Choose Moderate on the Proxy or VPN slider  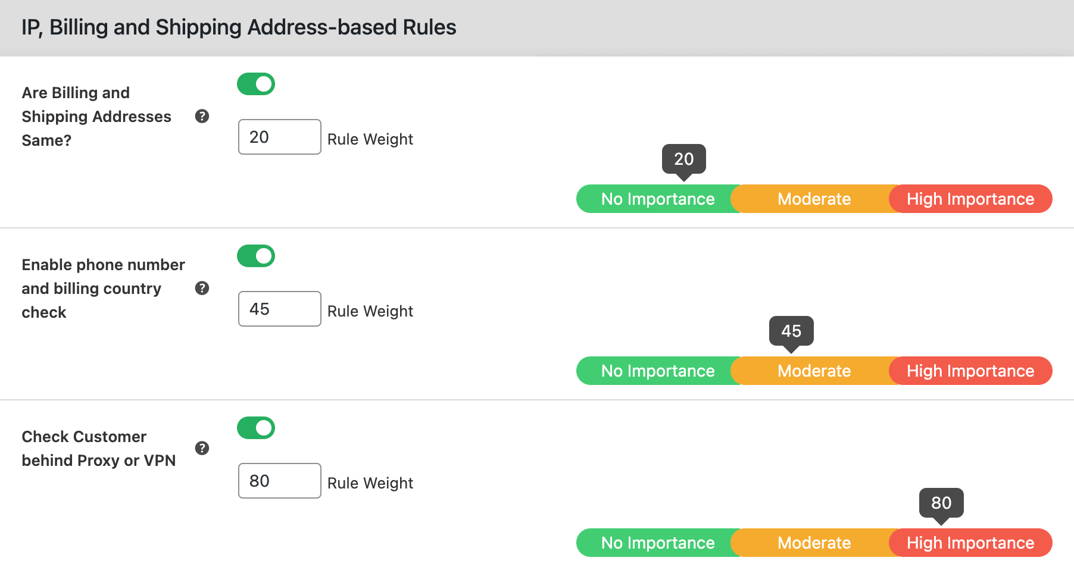click(814, 543)
